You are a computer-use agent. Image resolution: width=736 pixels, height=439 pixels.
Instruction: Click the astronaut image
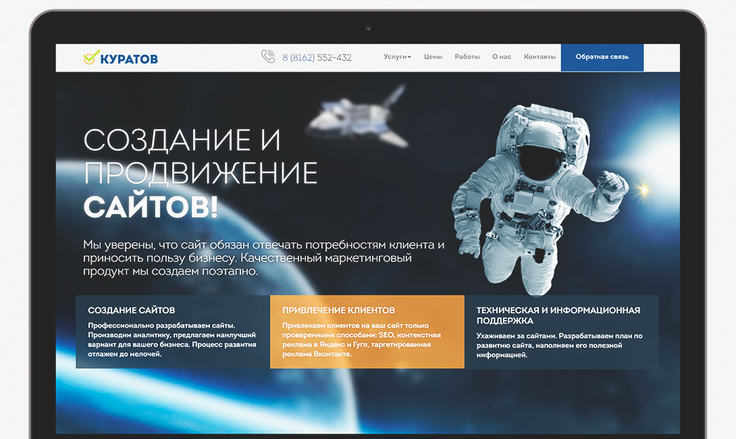[x=540, y=199]
